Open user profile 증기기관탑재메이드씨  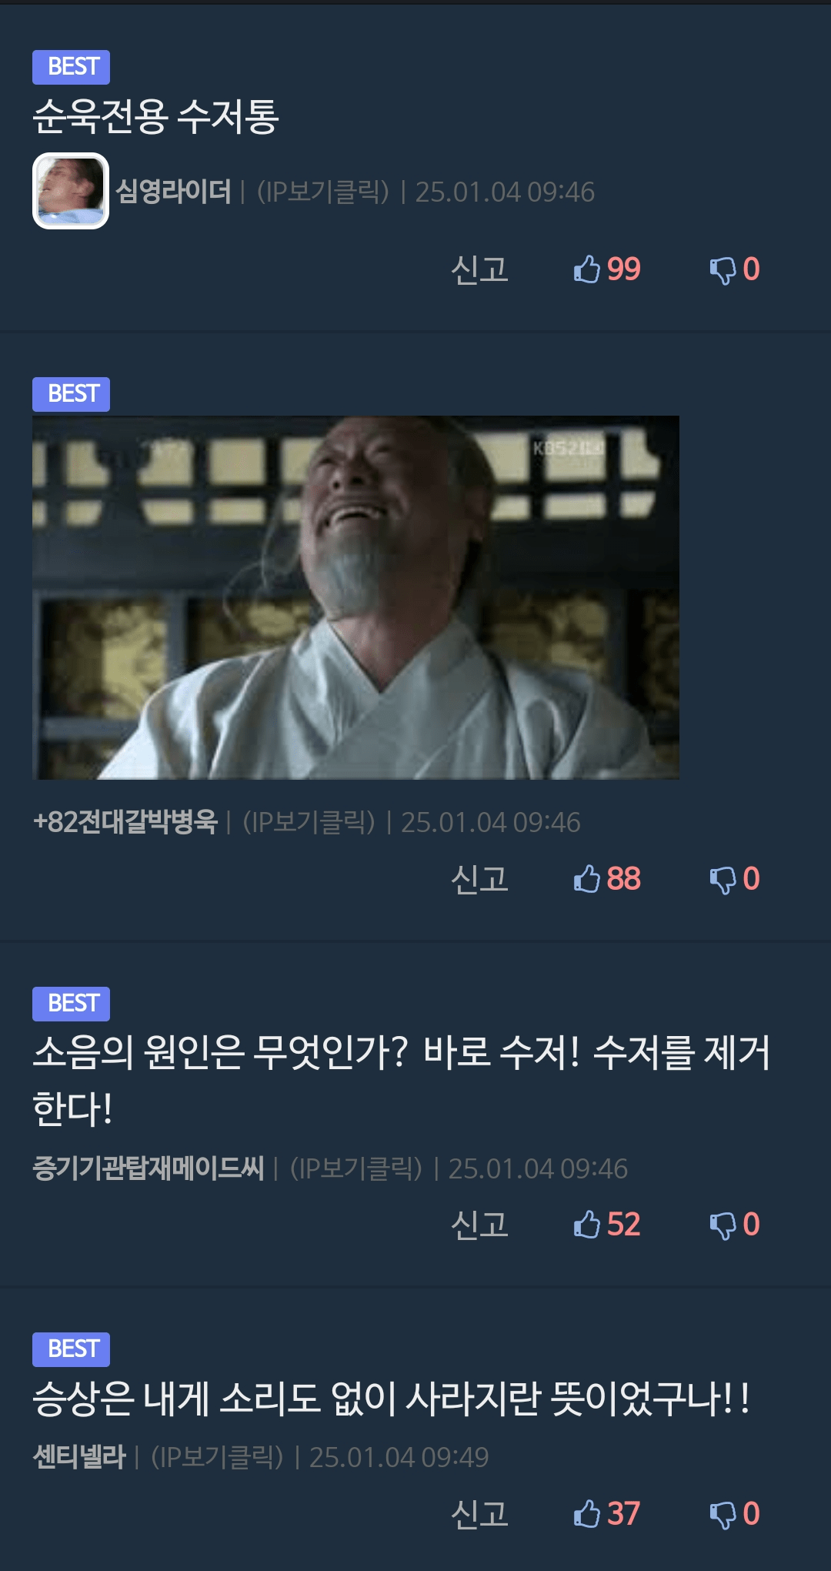[x=149, y=1168]
